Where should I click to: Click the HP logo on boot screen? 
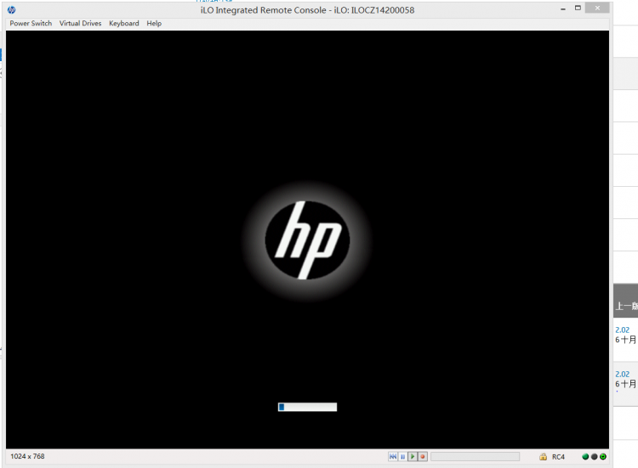click(307, 240)
